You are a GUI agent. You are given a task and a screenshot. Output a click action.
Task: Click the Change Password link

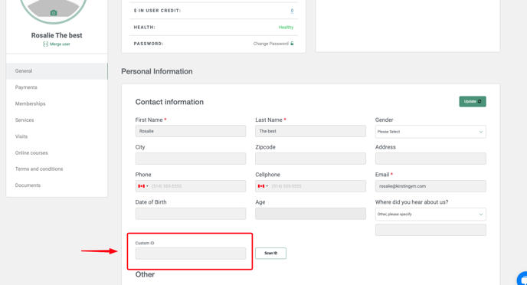(x=271, y=44)
